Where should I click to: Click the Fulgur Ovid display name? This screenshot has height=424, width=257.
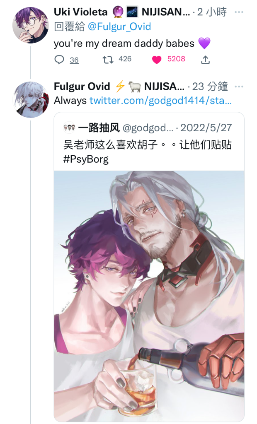tap(82, 87)
